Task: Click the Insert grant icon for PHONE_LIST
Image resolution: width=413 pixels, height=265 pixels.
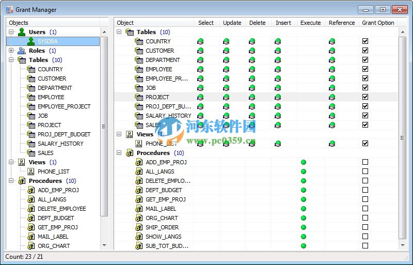Action: click(278, 144)
